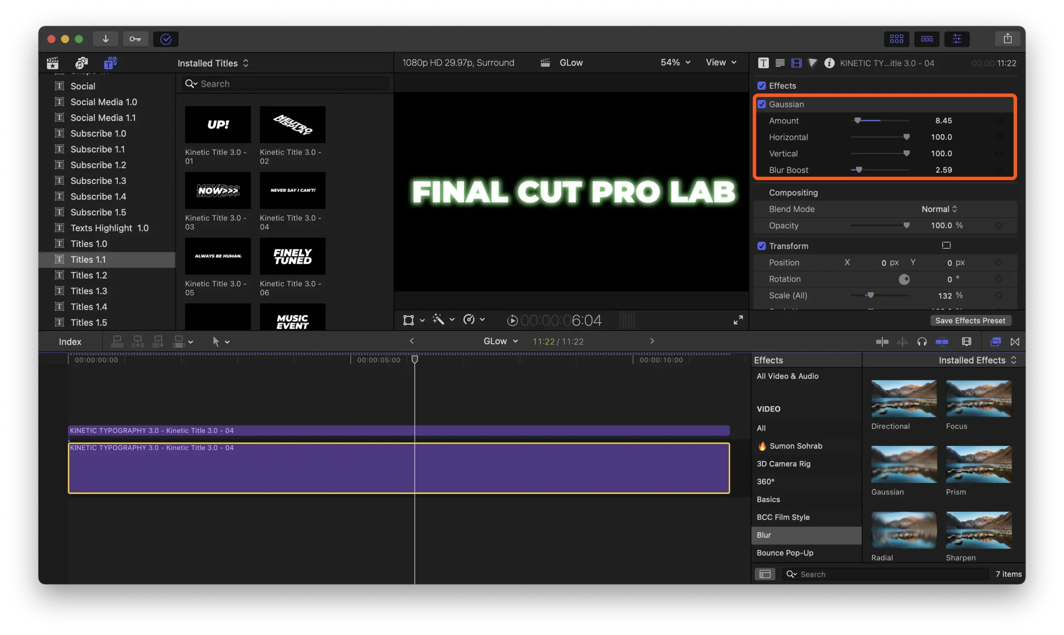1064x635 pixels.
Task: Uncheck the Effects checkbox in inspector
Action: (761, 86)
